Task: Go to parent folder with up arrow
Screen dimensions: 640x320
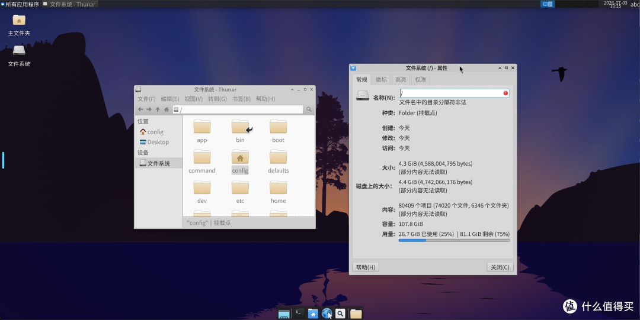Action: click(158, 109)
